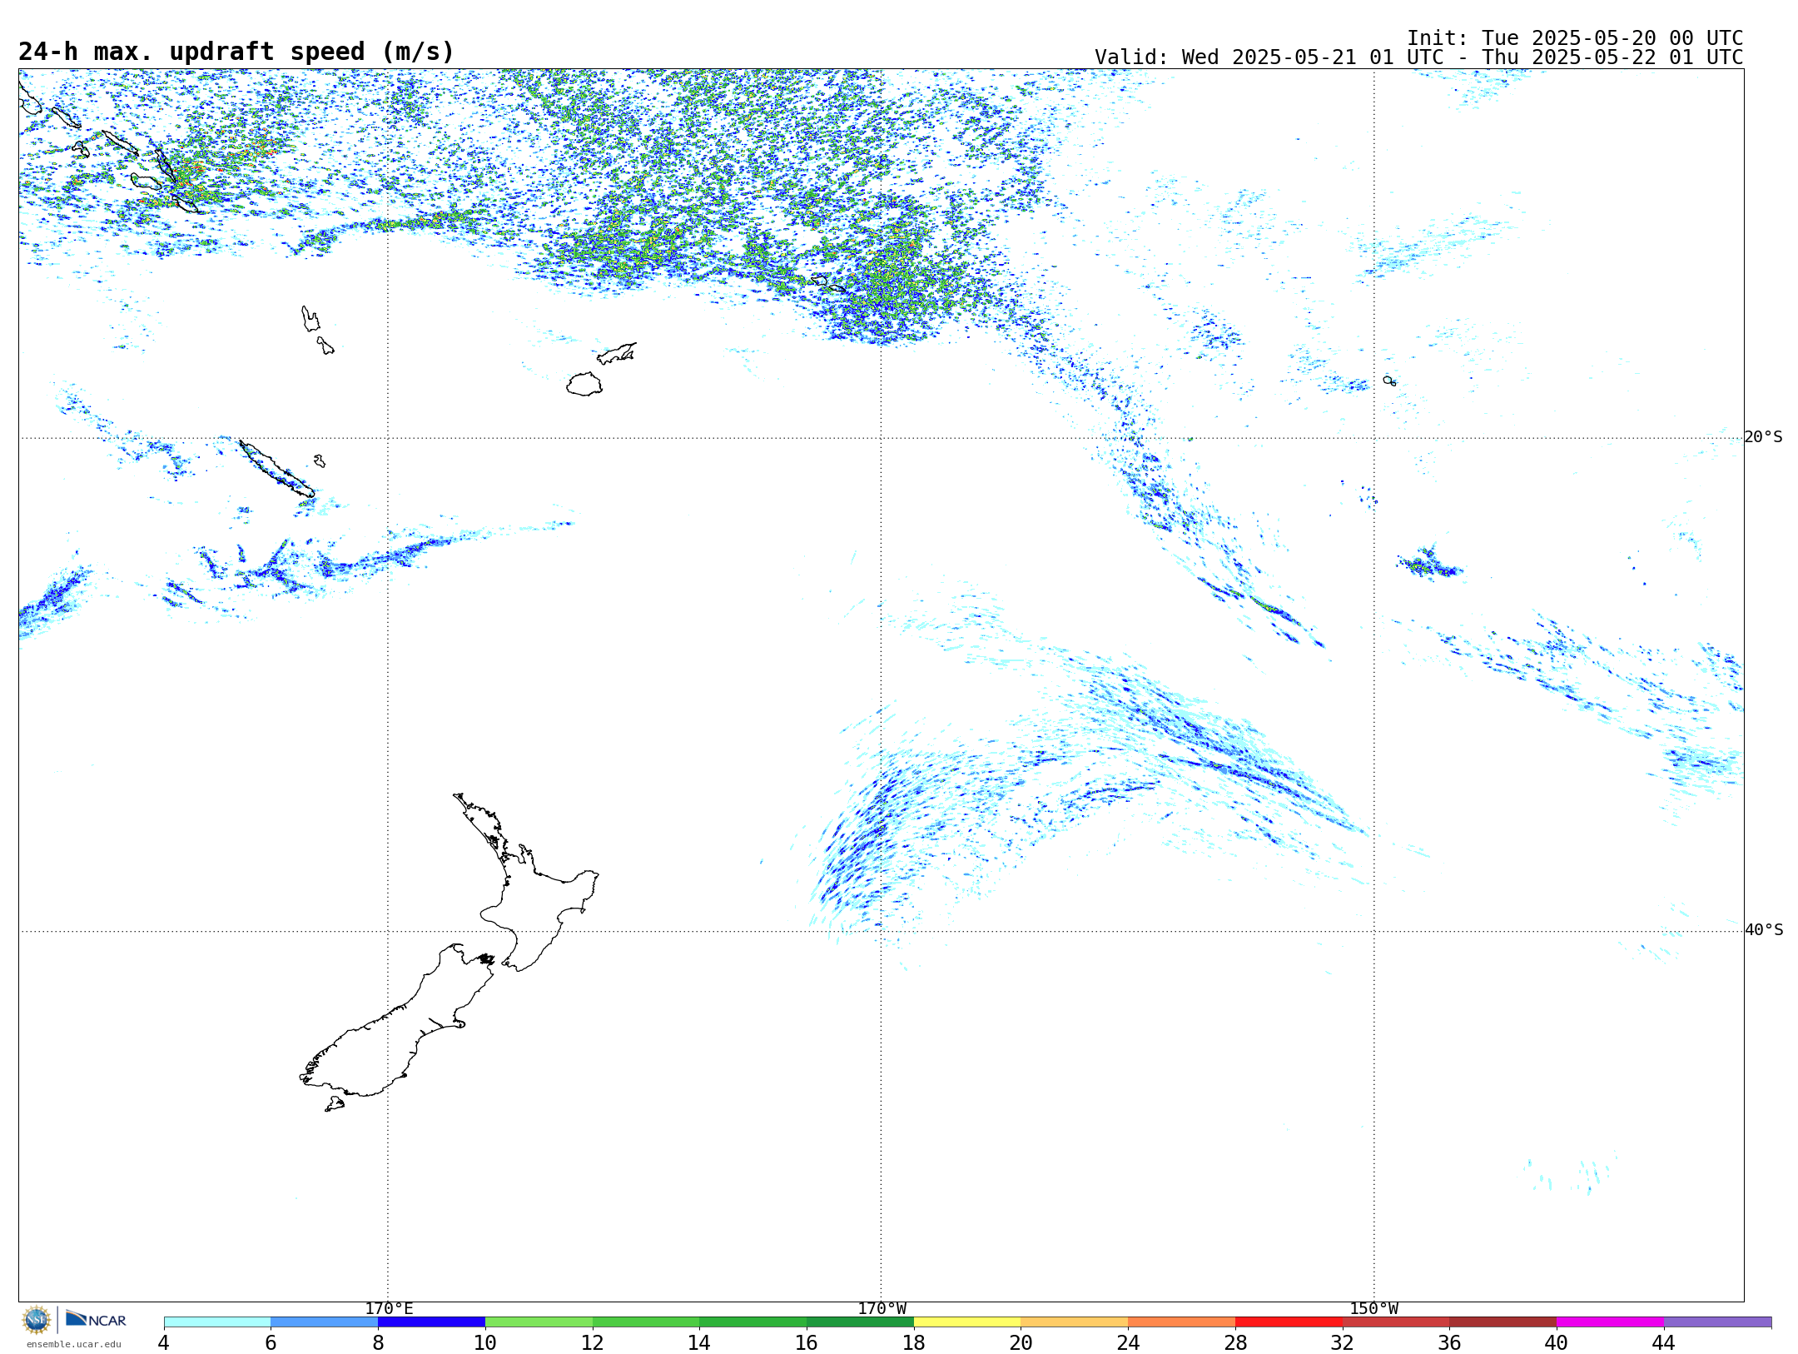The width and height of the screenshot is (1798, 1354).
Task: Click Stewart Island below South Island
Action: pyautogui.click(x=335, y=1104)
